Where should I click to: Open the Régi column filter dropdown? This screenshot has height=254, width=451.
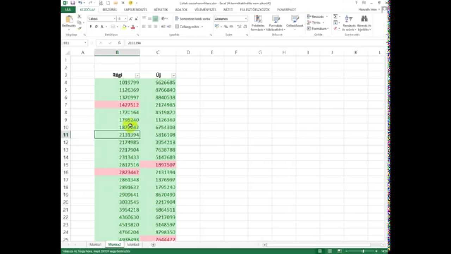click(x=137, y=75)
